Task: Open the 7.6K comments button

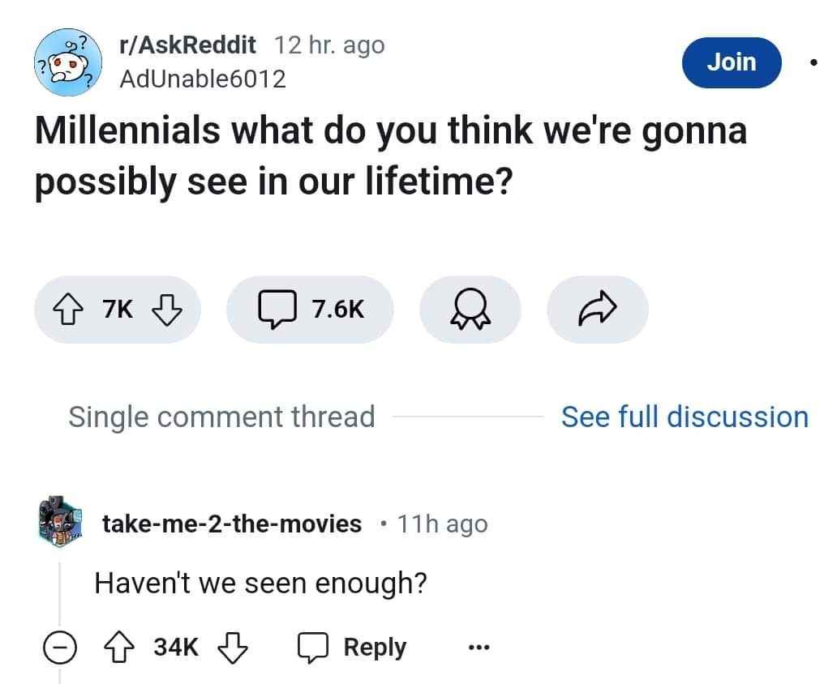Action: point(310,309)
